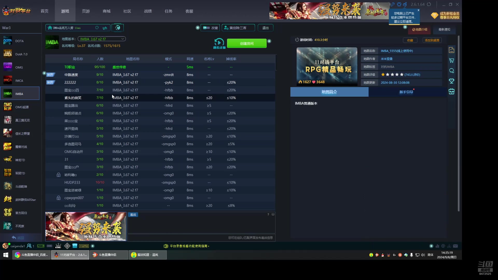This screenshot has width=498, height=280.
Task: Open the Windows Start button
Action: pyautogui.click(x=6, y=255)
